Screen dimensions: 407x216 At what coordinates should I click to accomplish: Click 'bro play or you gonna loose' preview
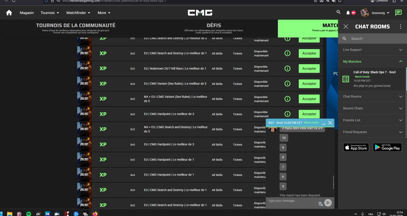click(x=372, y=86)
